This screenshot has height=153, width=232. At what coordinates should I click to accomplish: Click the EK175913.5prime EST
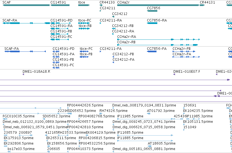[x=5, y=141]
